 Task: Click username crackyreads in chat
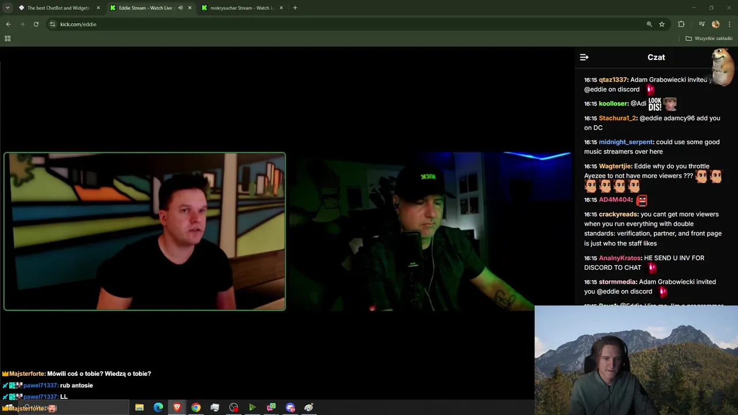[619, 214]
